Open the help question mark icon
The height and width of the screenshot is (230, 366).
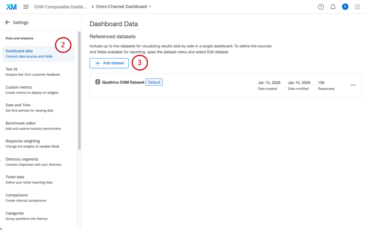click(x=321, y=7)
